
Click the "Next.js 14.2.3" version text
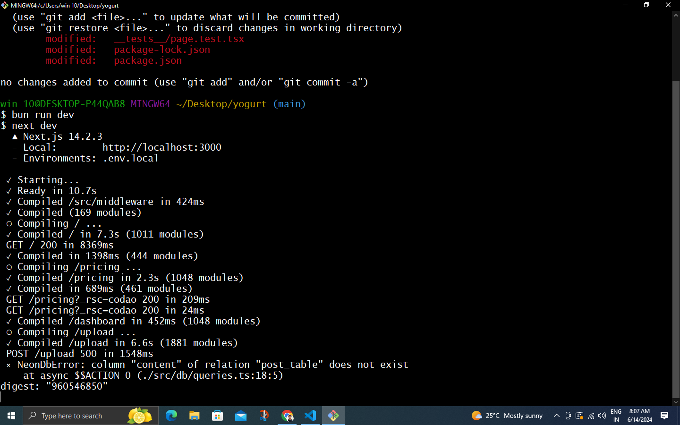(x=63, y=136)
